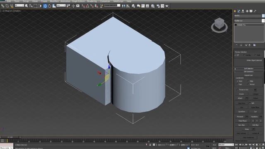Screen dimensions: 265x149
Task: Toggle the Percent Snap icon
Action: point(92,6)
